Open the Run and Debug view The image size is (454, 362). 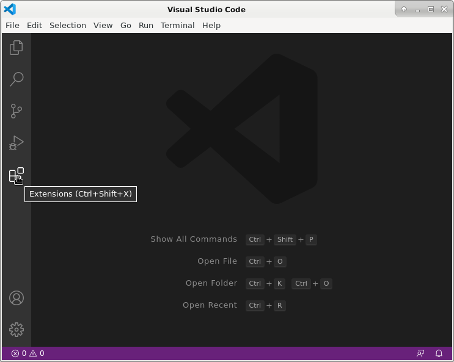pos(16,143)
